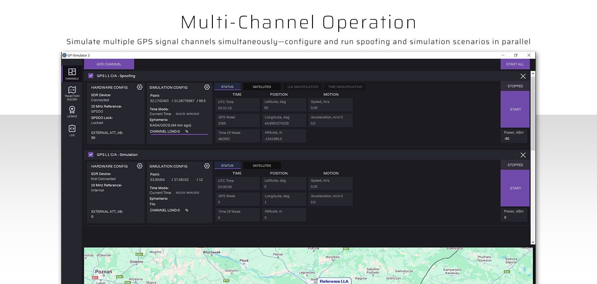The width and height of the screenshot is (597, 284).
Task: Remove the GPS L1 C/A - Spoofing channel
Action: (x=523, y=76)
